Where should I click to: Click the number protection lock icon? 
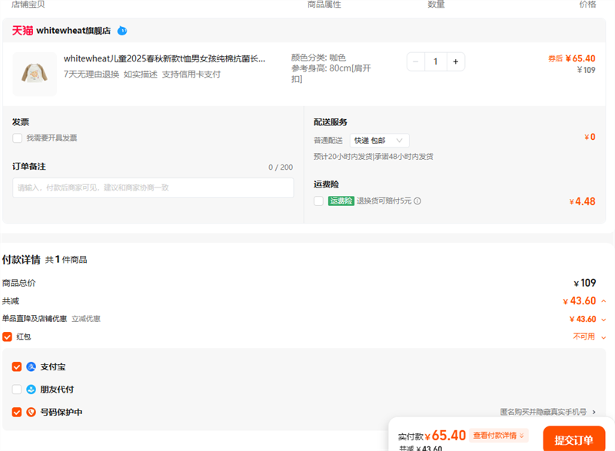click(x=32, y=413)
